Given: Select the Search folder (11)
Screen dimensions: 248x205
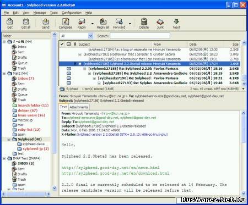Looking at the screenshot, I should tap(33, 106).
